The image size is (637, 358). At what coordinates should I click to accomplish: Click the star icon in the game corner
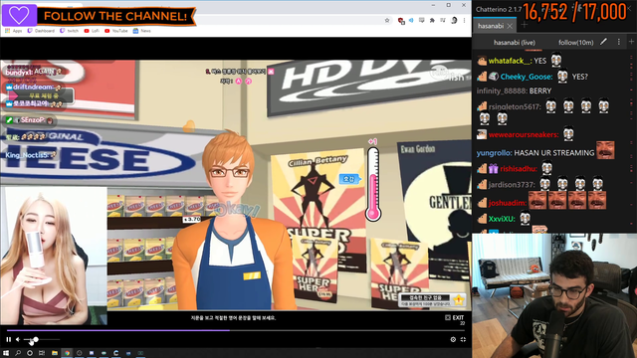coord(459,300)
